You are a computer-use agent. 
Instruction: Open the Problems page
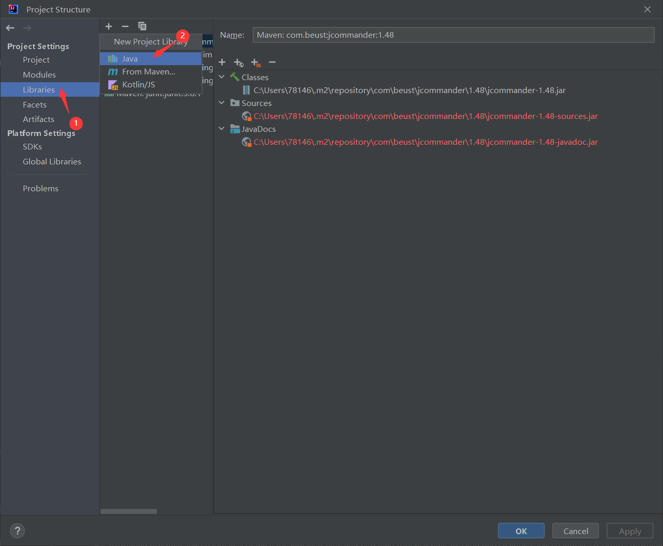[40, 189]
